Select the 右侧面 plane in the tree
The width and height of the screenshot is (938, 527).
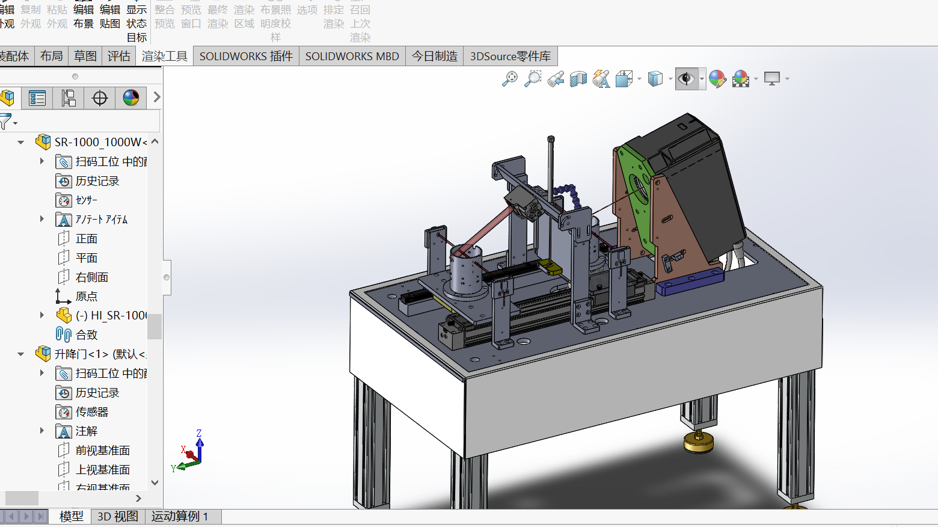pyautogui.click(x=91, y=277)
